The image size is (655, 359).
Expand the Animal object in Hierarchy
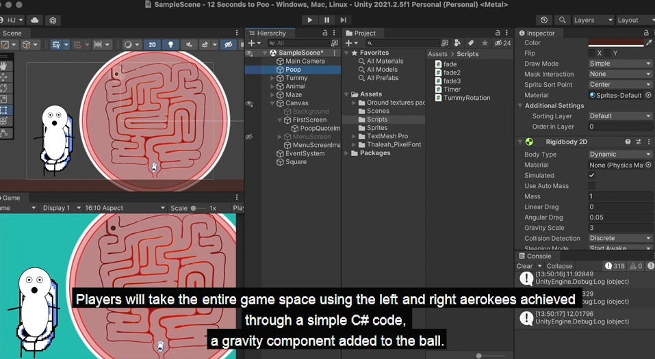[272, 86]
